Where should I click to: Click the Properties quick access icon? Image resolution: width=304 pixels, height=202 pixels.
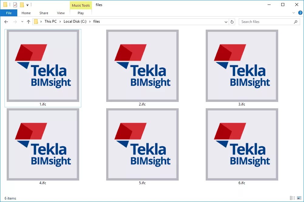(15, 5)
